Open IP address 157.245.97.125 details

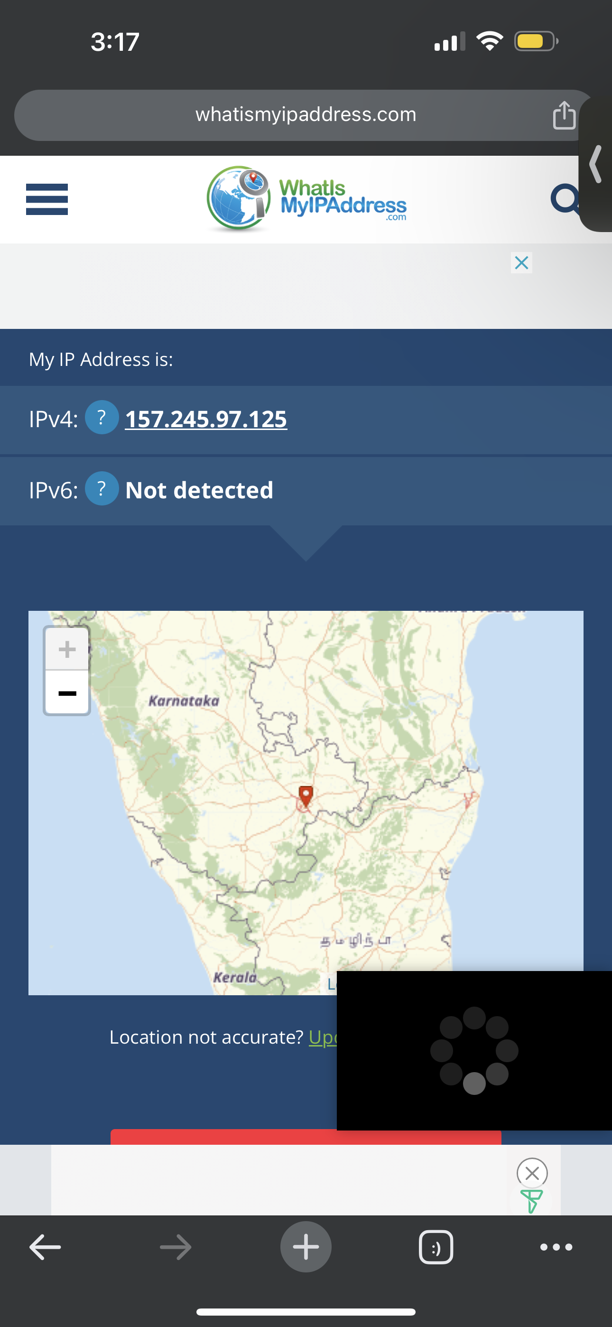(206, 419)
